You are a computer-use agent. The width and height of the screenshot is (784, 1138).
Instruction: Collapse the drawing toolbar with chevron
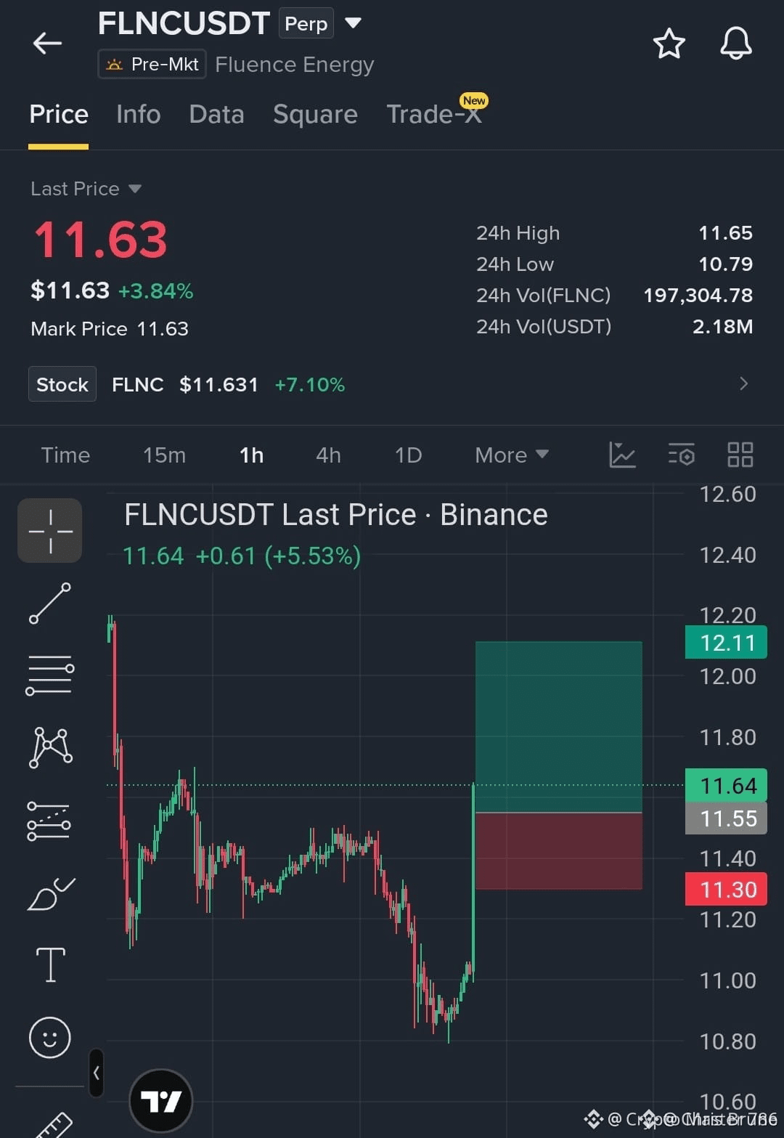pos(97,1073)
